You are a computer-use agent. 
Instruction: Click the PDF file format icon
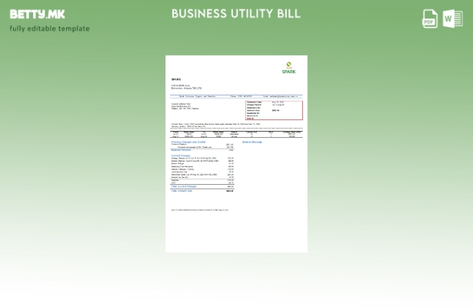coord(430,19)
